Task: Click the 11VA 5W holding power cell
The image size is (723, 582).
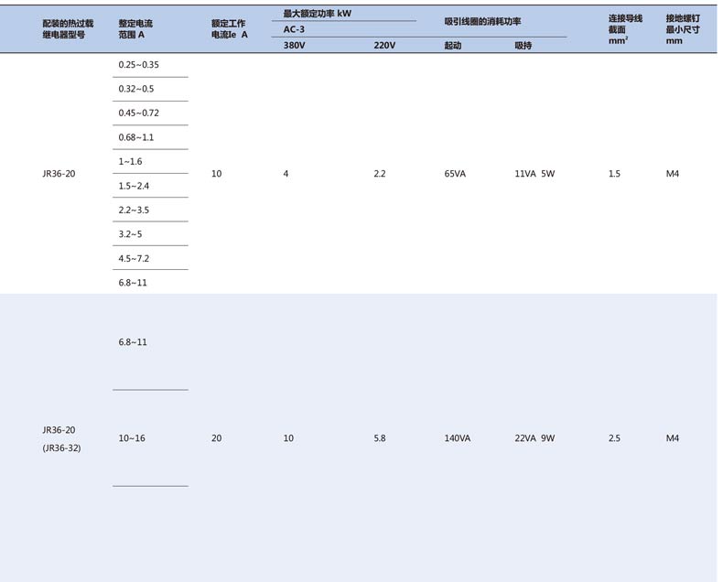Action: pyautogui.click(x=534, y=174)
